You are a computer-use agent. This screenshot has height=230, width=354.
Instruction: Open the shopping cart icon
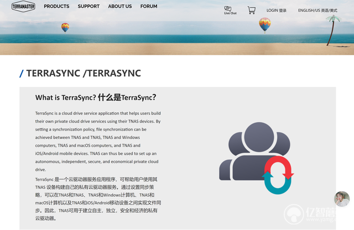252,10
